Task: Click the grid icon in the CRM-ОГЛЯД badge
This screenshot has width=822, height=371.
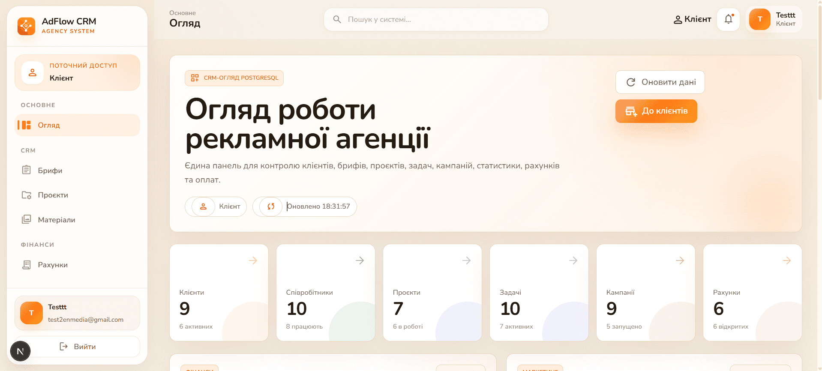Action: coord(195,78)
